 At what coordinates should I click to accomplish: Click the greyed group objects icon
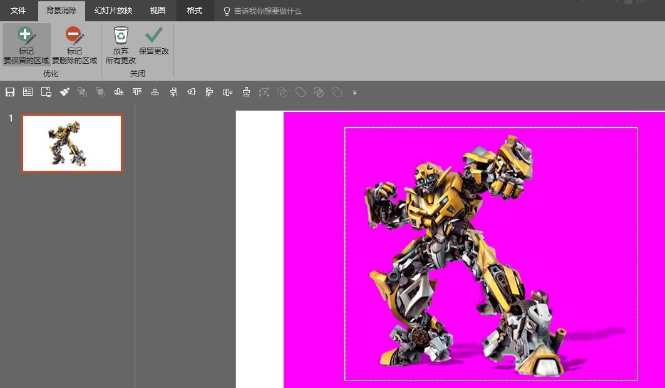82,92
